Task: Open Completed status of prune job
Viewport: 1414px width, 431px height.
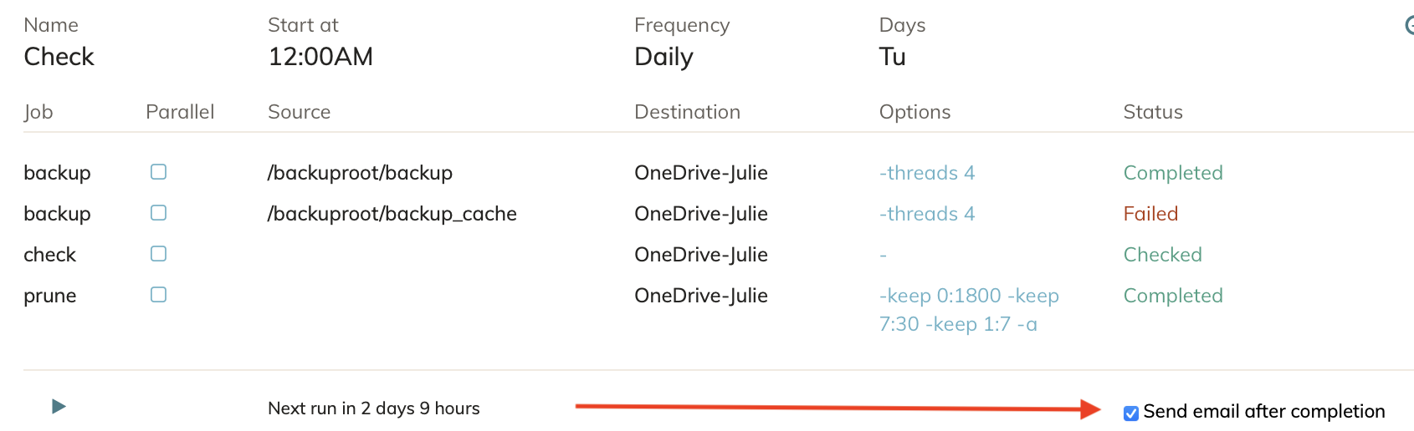Action: (x=1173, y=296)
